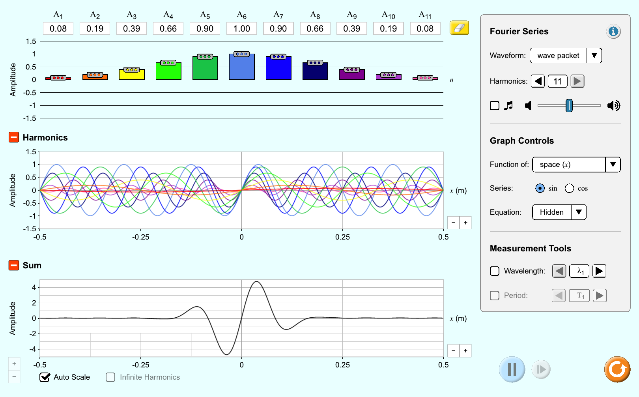
Task: Open the Waveform dropdown showing wave packet
Action: (566, 56)
